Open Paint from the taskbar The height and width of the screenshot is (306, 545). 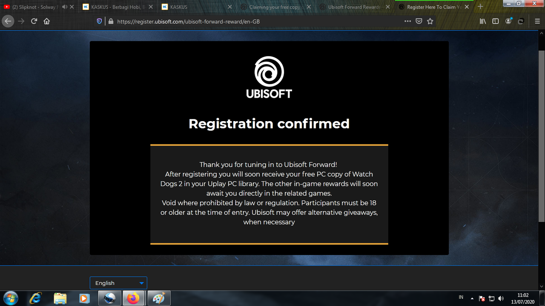(x=158, y=298)
